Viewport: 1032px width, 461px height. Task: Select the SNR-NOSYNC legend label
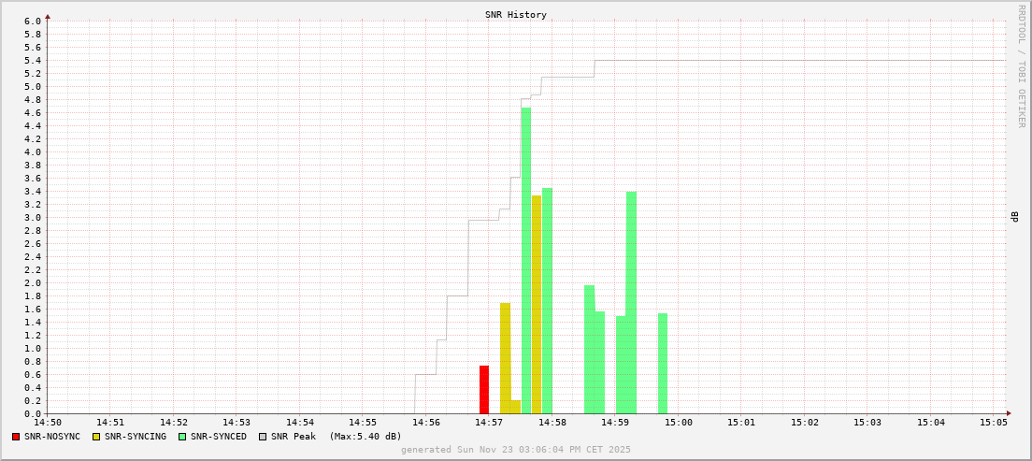52,437
